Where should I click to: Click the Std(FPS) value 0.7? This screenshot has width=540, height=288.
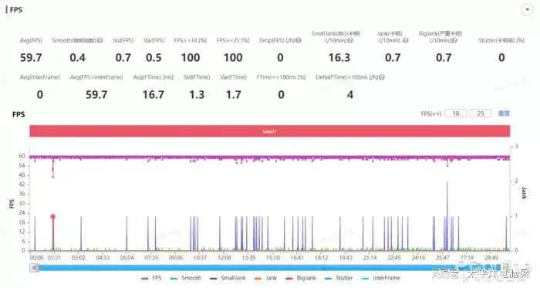[x=123, y=58]
